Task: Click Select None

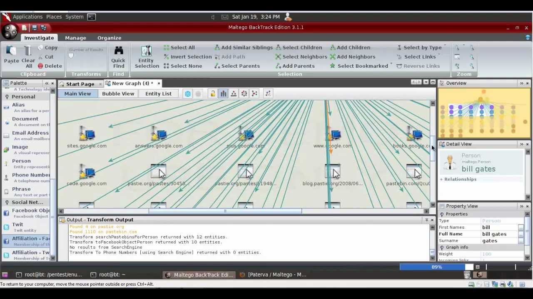Action: point(182,66)
